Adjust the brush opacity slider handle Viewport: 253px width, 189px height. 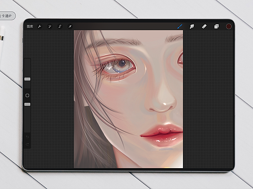pos(27,104)
